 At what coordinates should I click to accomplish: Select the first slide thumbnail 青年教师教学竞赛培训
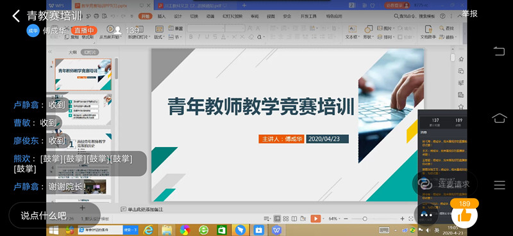(83, 74)
